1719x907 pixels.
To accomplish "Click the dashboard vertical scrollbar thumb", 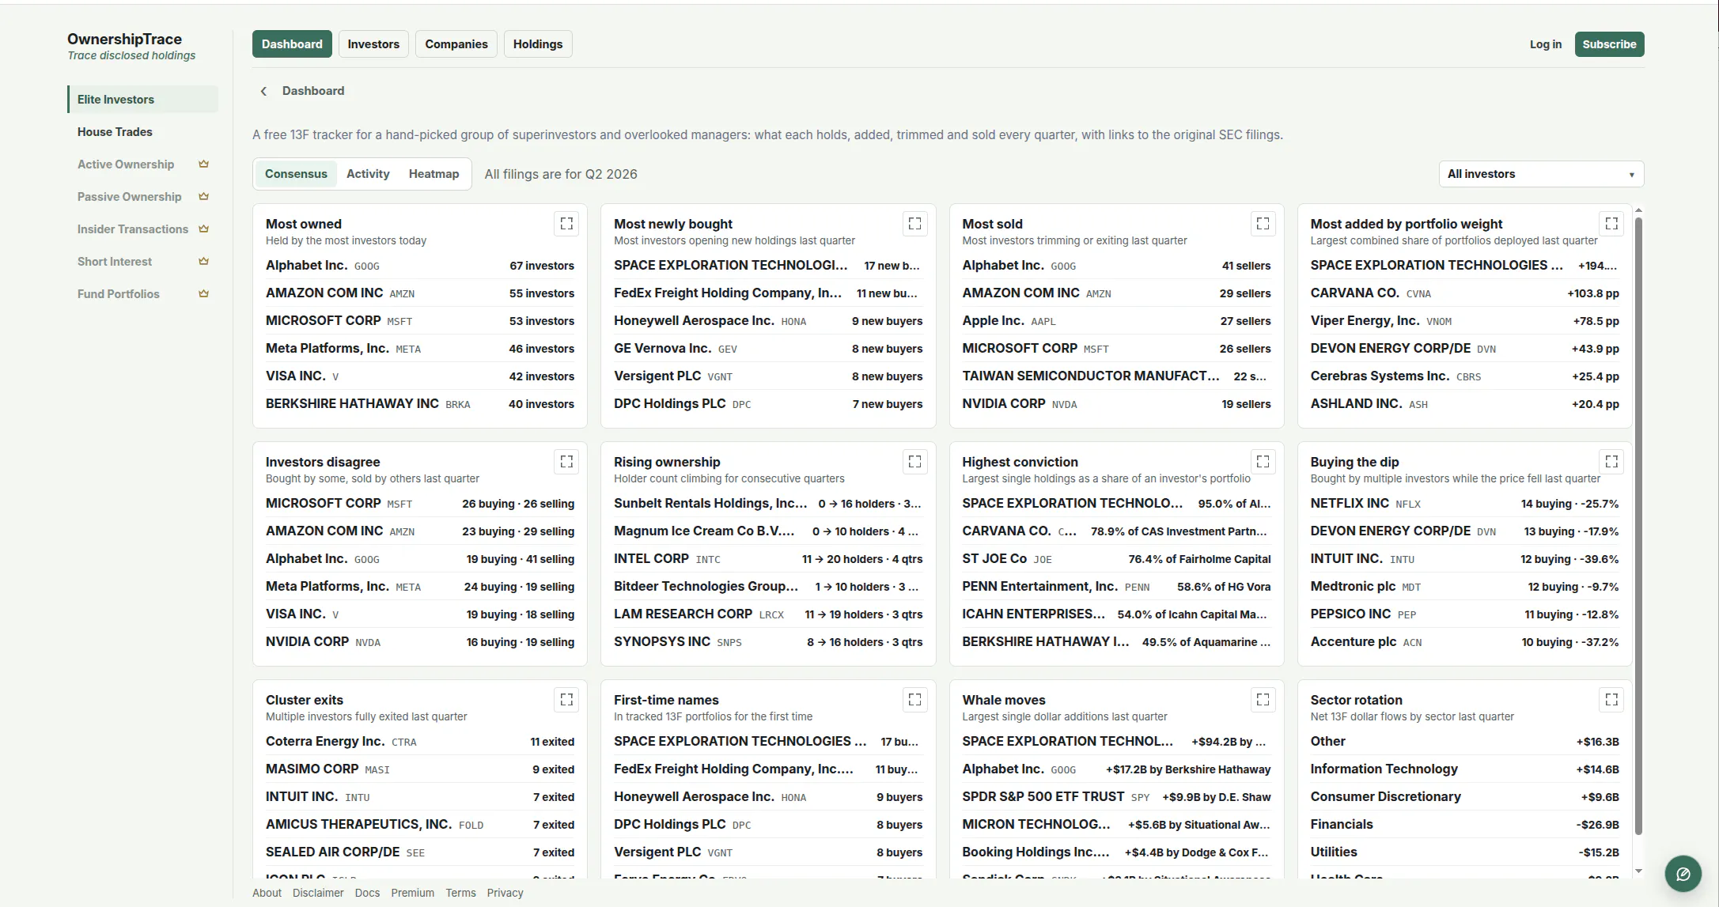I will pos(1638,526).
